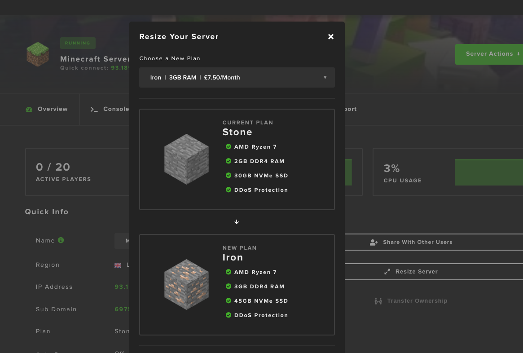
Task: Click the NEW PLAN label
Action: tap(239, 248)
